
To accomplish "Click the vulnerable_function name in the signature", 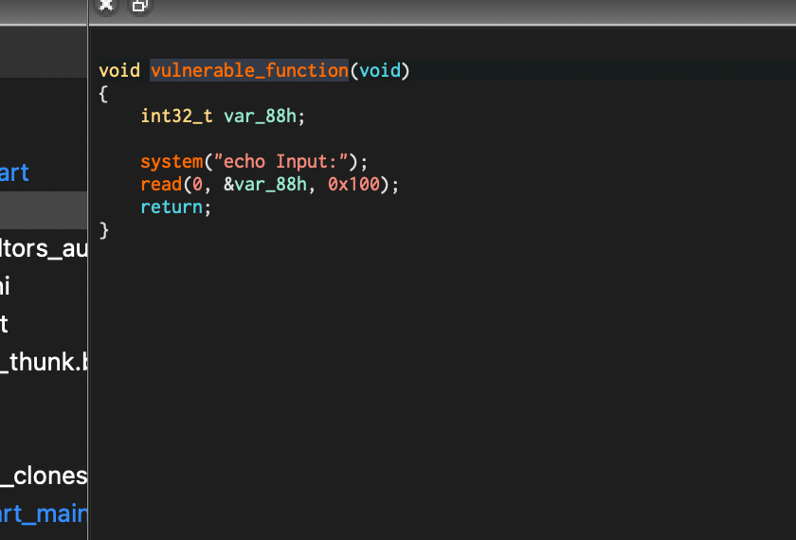I will [249, 70].
